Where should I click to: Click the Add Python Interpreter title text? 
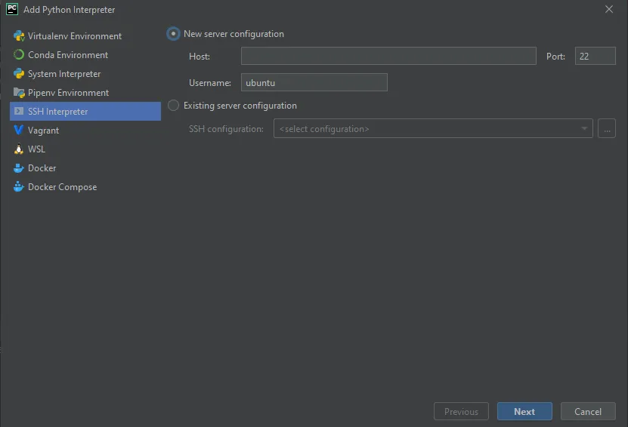(69, 10)
